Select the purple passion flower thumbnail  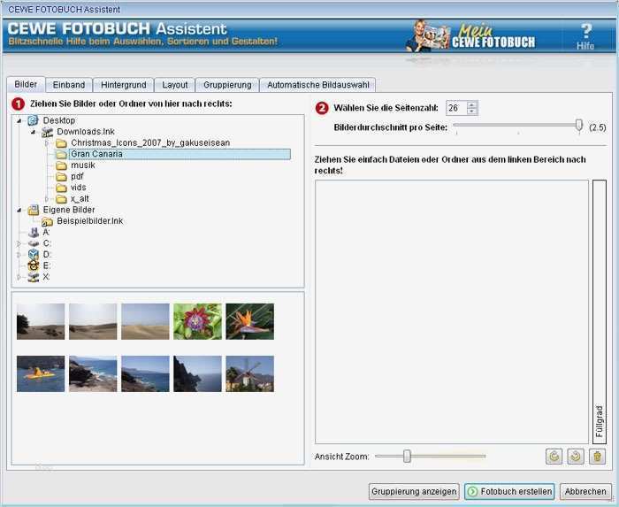pyautogui.click(x=197, y=321)
